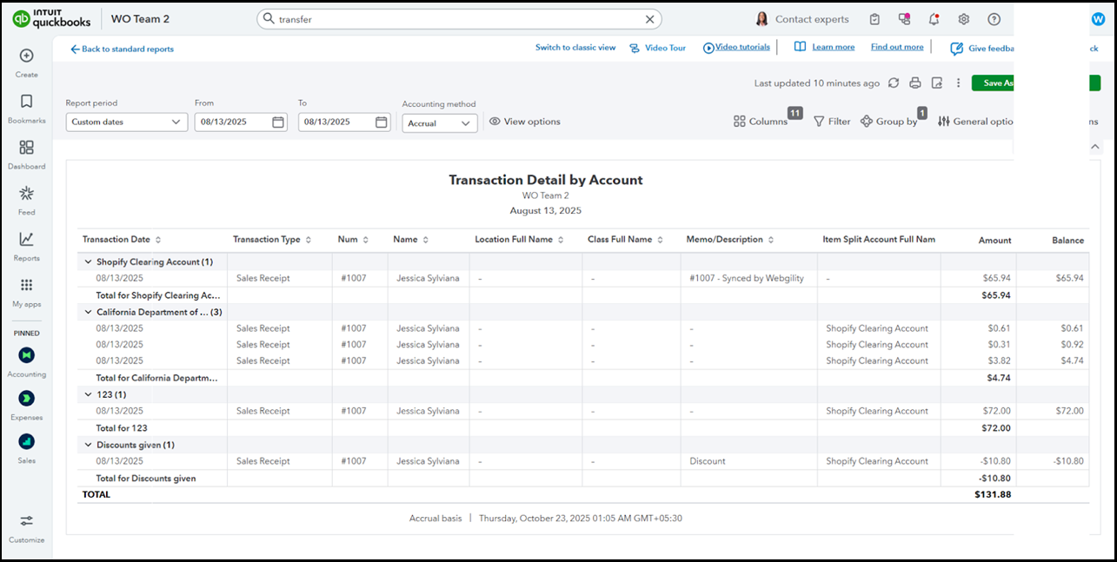The width and height of the screenshot is (1117, 562).
Task: Sort by the Transaction Date column
Action: coord(122,240)
